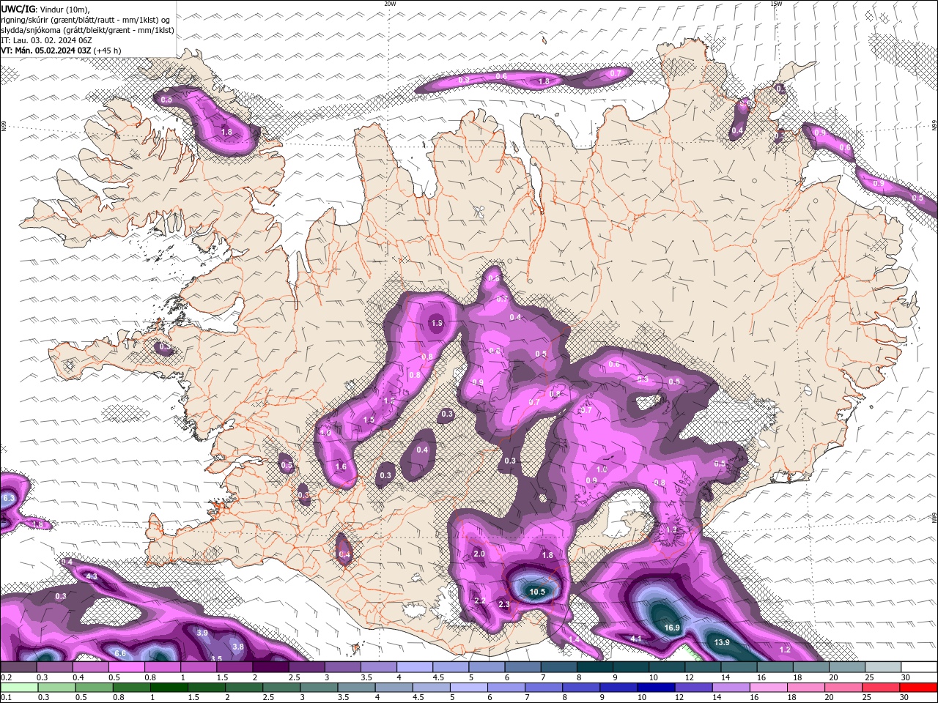Click the title line 'UWC/IG: Vindur (10m),'
Viewport: 938px width, 703px height.
pyautogui.click(x=45, y=9)
